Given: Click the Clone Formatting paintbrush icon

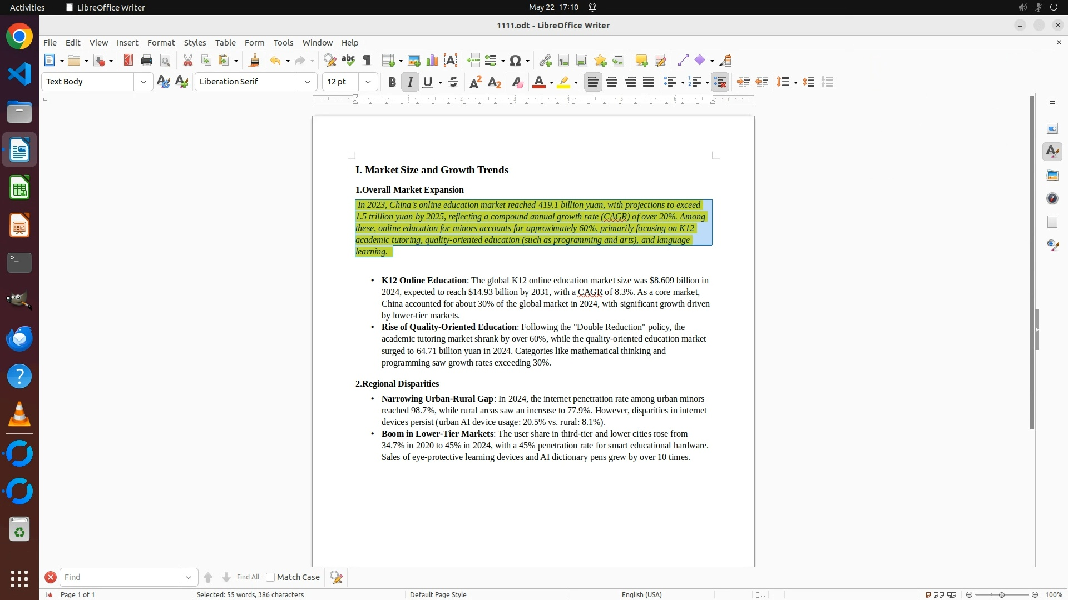Looking at the screenshot, I should (254, 61).
